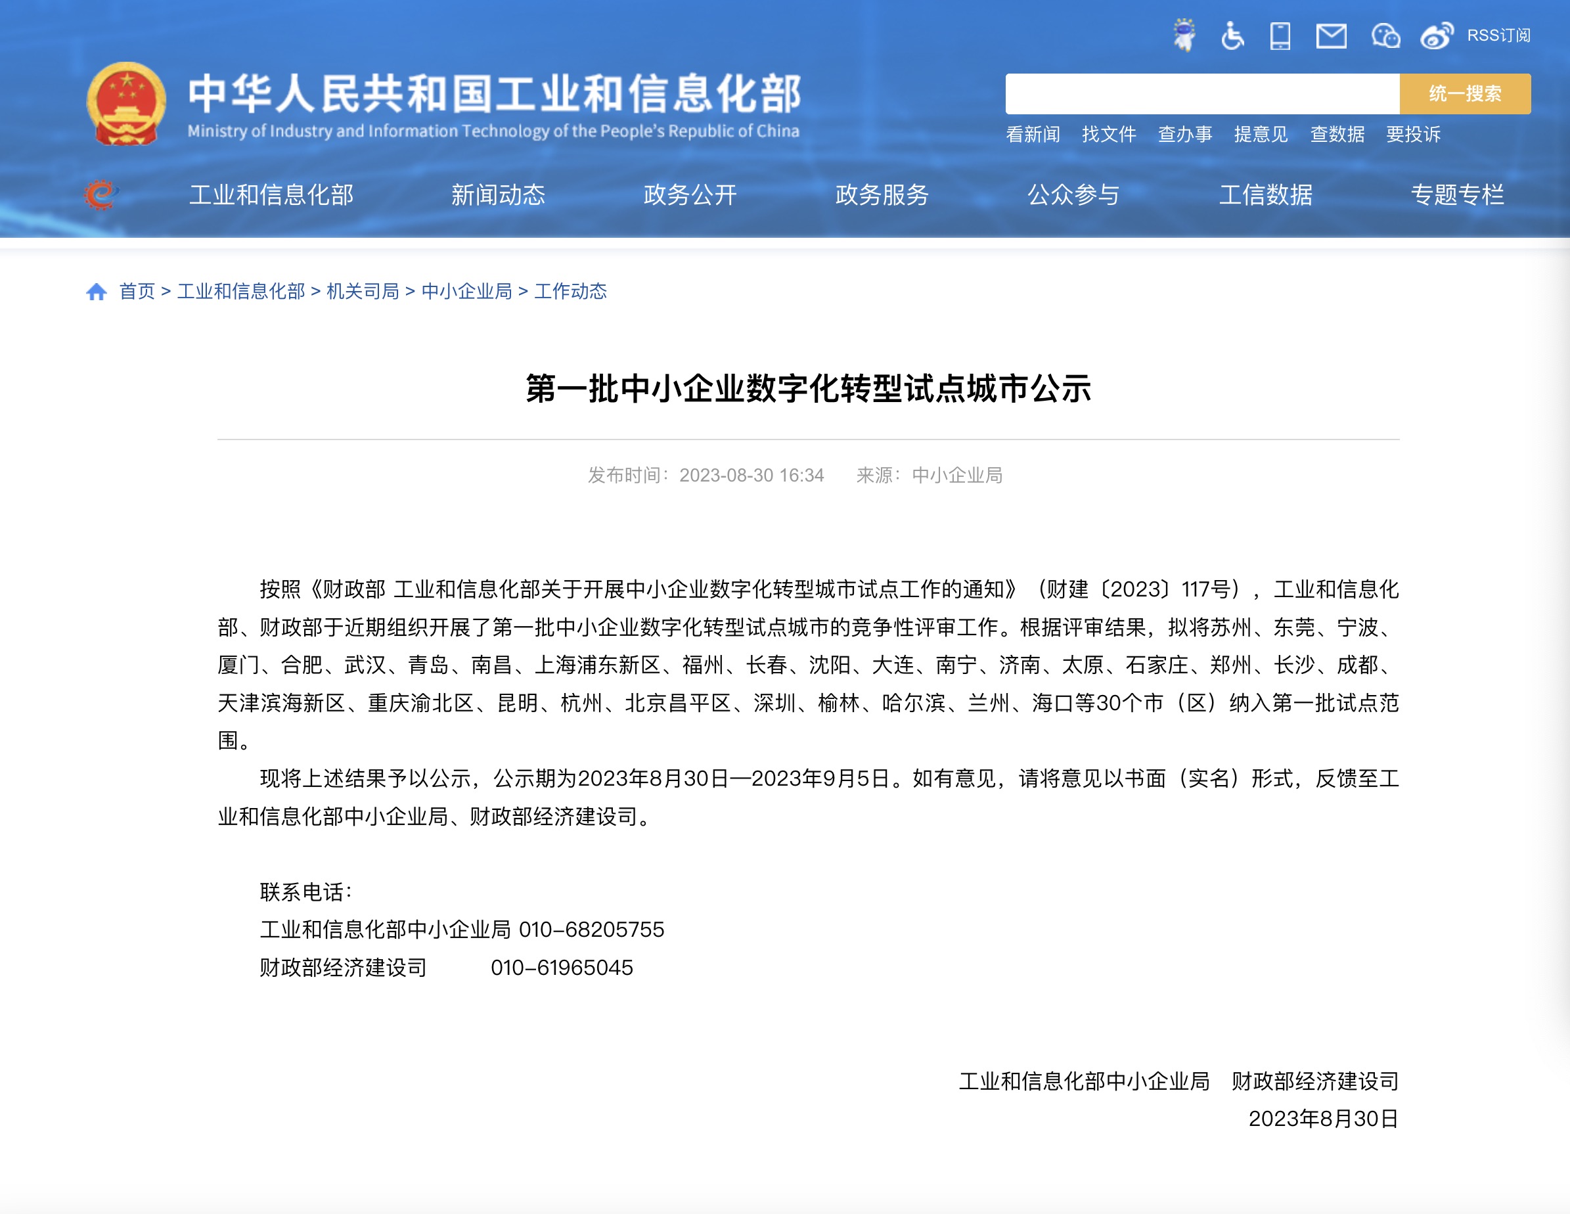Open the 政务服务 navigation menu
The image size is (1570, 1214).
coord(882,195)
